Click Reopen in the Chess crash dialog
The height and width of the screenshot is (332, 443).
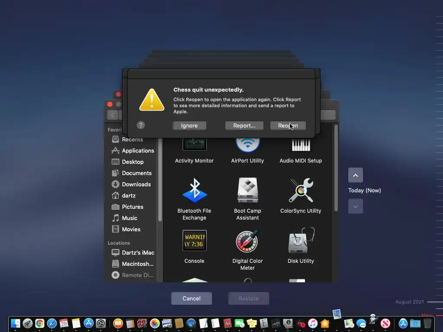pyautogui.click(x=288, y=126)
